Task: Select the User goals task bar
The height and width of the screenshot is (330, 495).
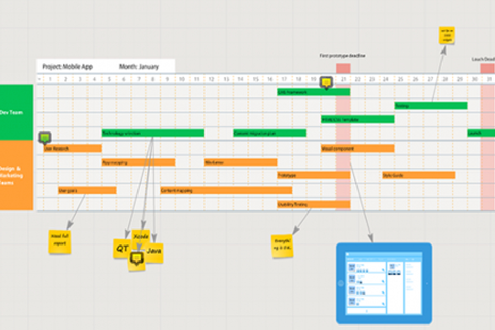Action: pos(87,190)
